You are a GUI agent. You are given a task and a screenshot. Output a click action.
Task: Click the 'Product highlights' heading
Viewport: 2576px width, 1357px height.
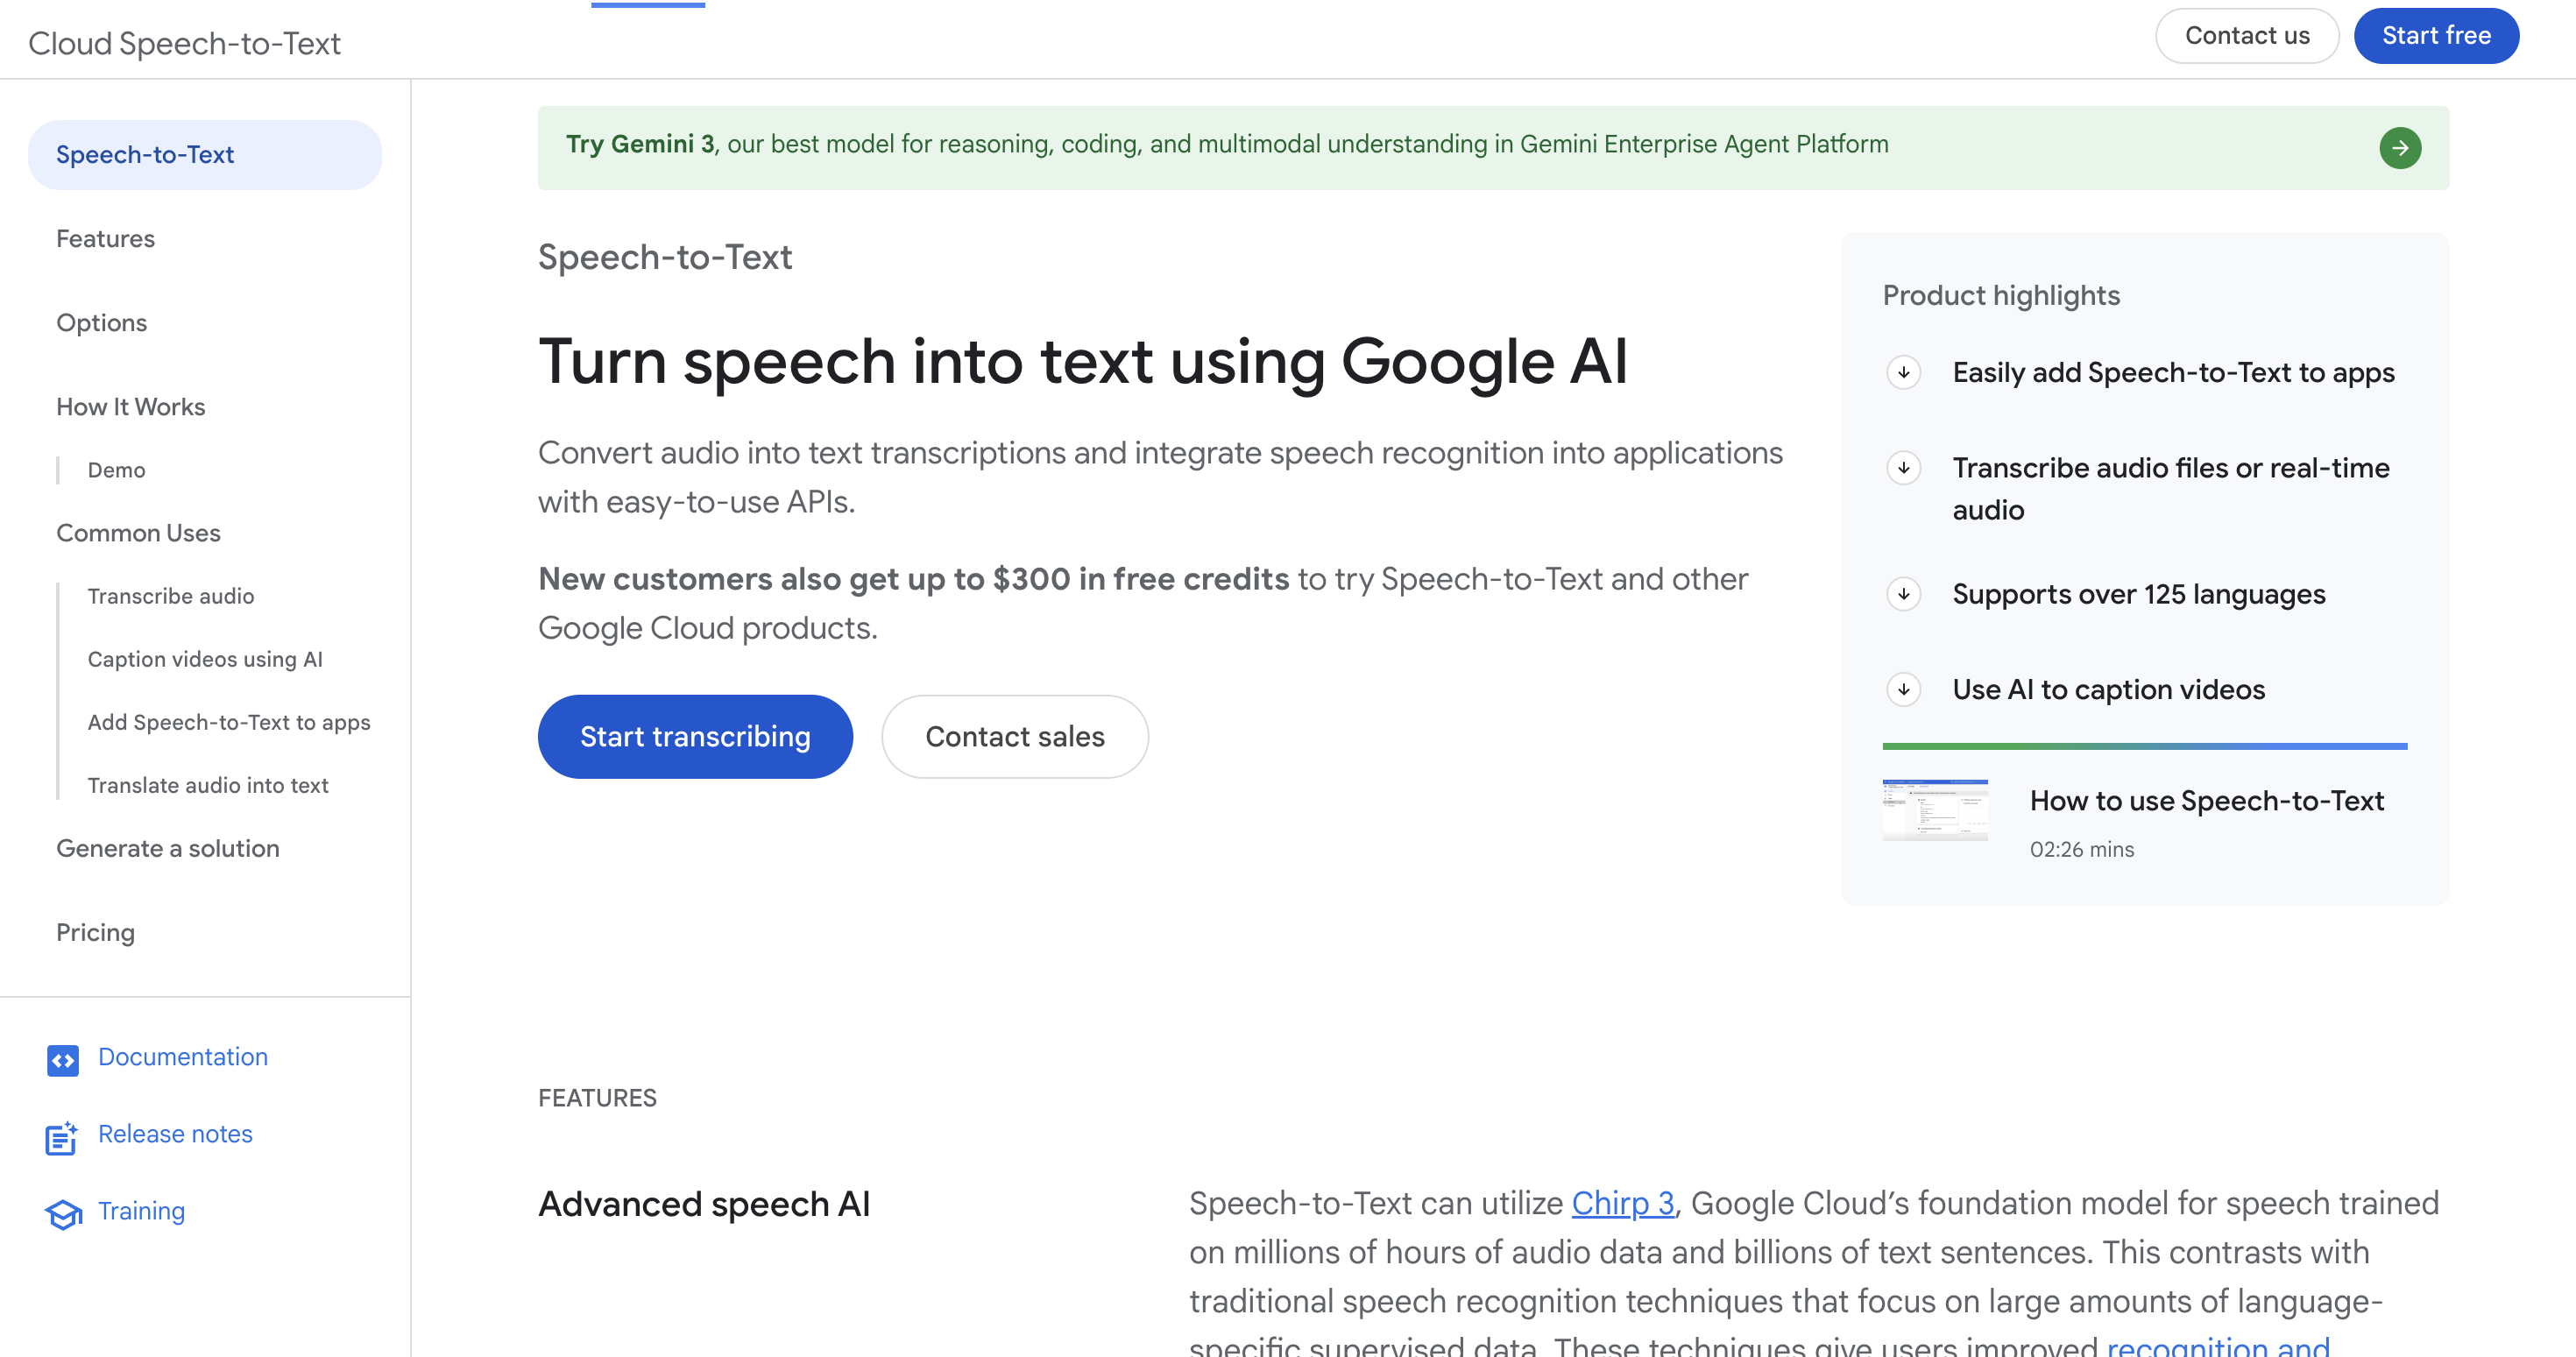2001,296
